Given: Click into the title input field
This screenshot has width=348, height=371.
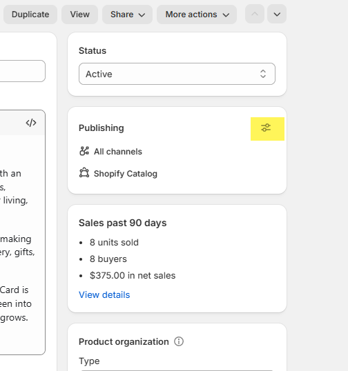Looking at the screenshot, I should [23, 71].
